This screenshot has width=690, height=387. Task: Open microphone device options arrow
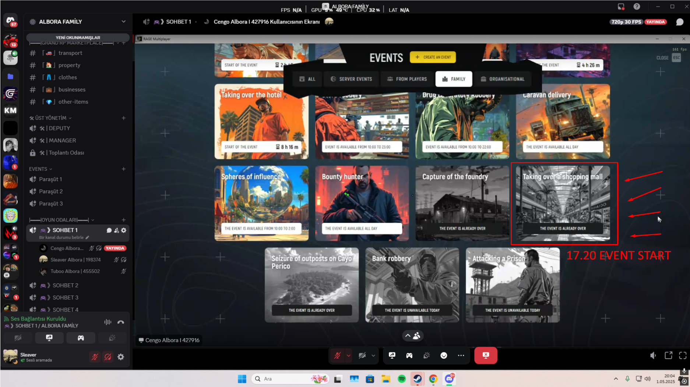point(348,355)
